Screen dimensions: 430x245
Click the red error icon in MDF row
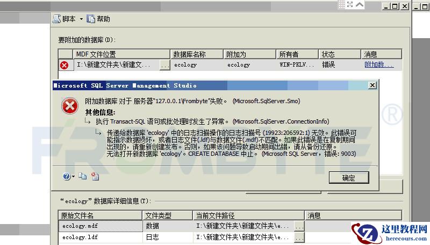pos(64,65)
